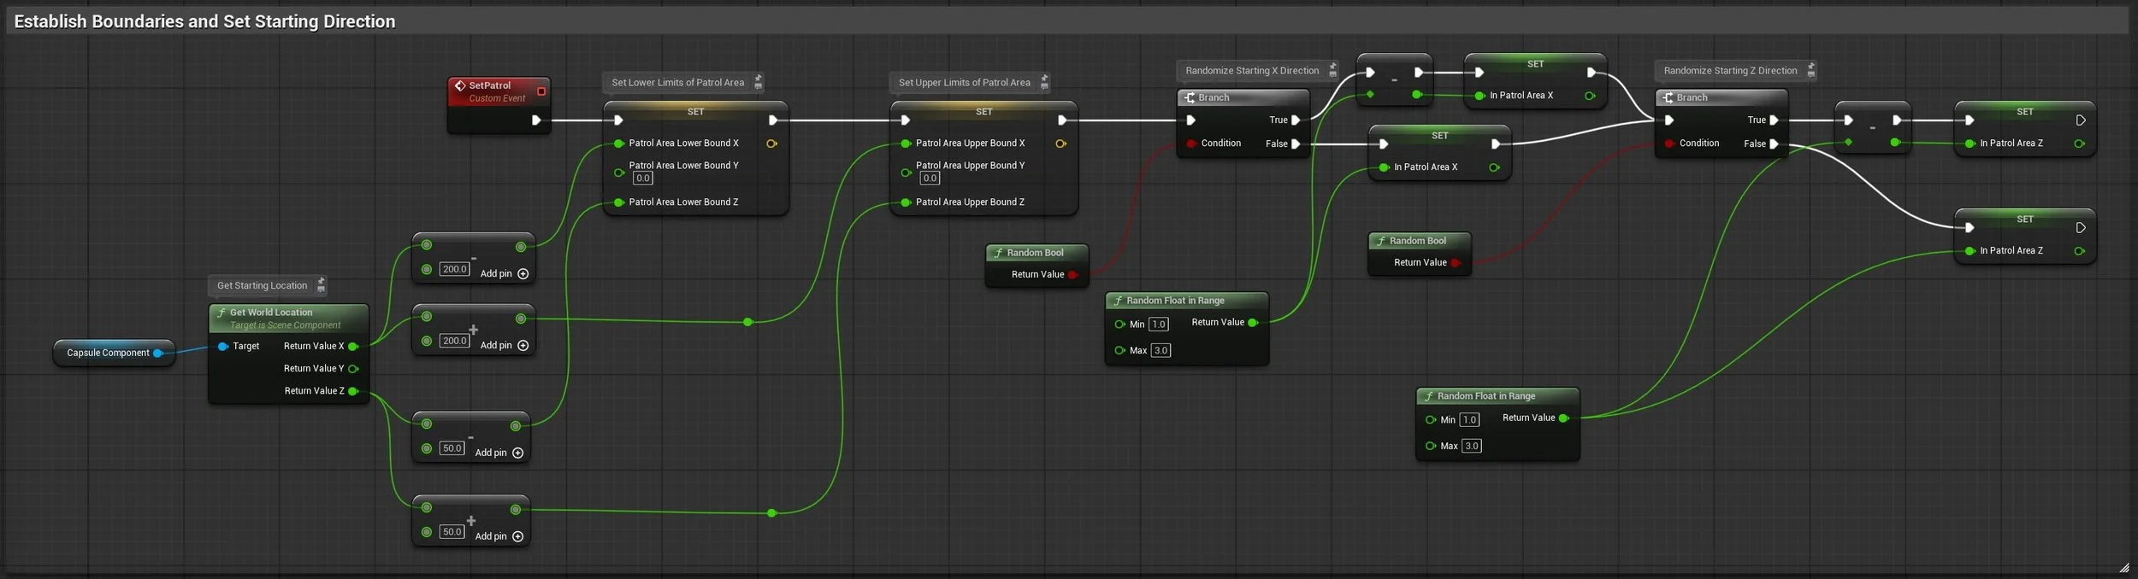Click Add pin on the 50.0 add node
Viewport: 2138px width, 579px height.
tap(499, 537)
